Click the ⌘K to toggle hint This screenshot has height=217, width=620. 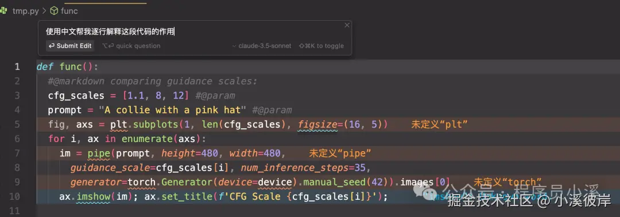(x=321, y=46)
